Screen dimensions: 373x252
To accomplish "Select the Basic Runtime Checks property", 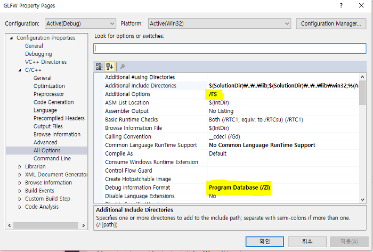I will pyautogui.click(x=131, y=119).
